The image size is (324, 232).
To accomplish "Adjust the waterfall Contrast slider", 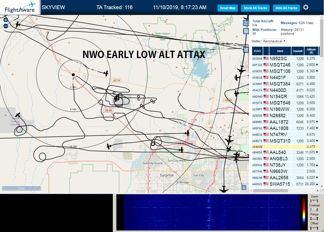I will coord(314,210).
